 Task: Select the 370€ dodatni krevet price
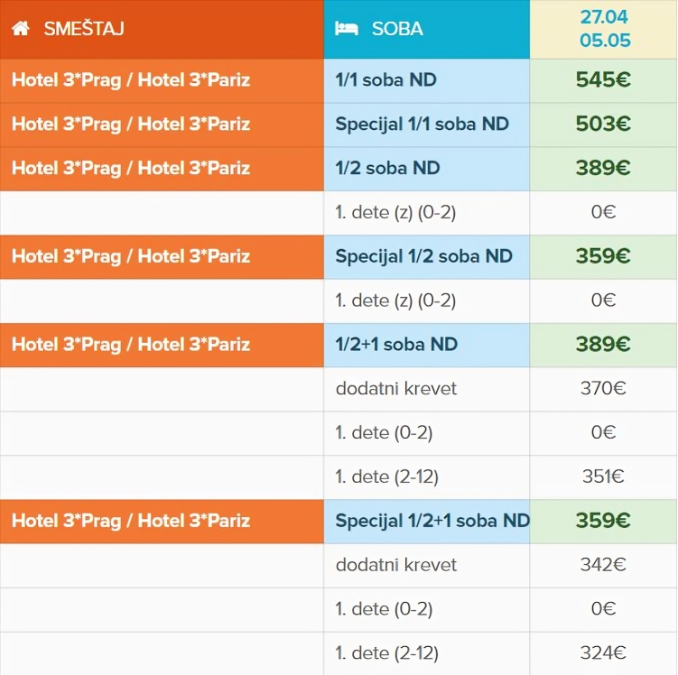tap(603, 389)
